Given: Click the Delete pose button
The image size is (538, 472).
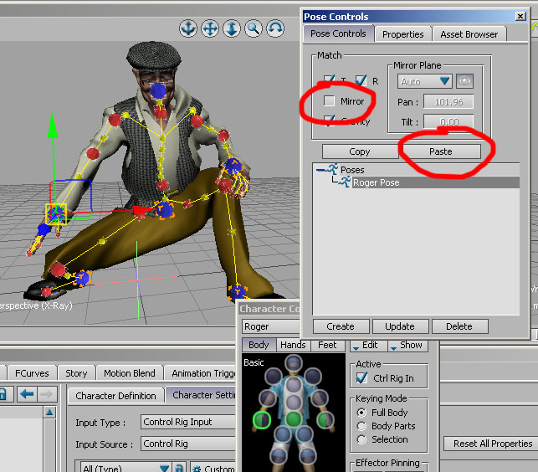Looking at the screenshot, I should [x=459, y=326].
